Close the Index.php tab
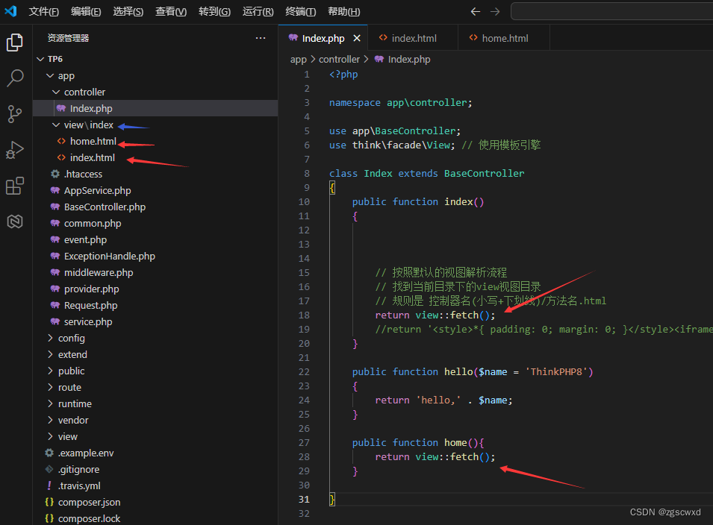713x525 pixels. coord(356,37)
